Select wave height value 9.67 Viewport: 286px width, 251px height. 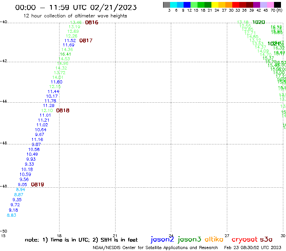(39, 134)
